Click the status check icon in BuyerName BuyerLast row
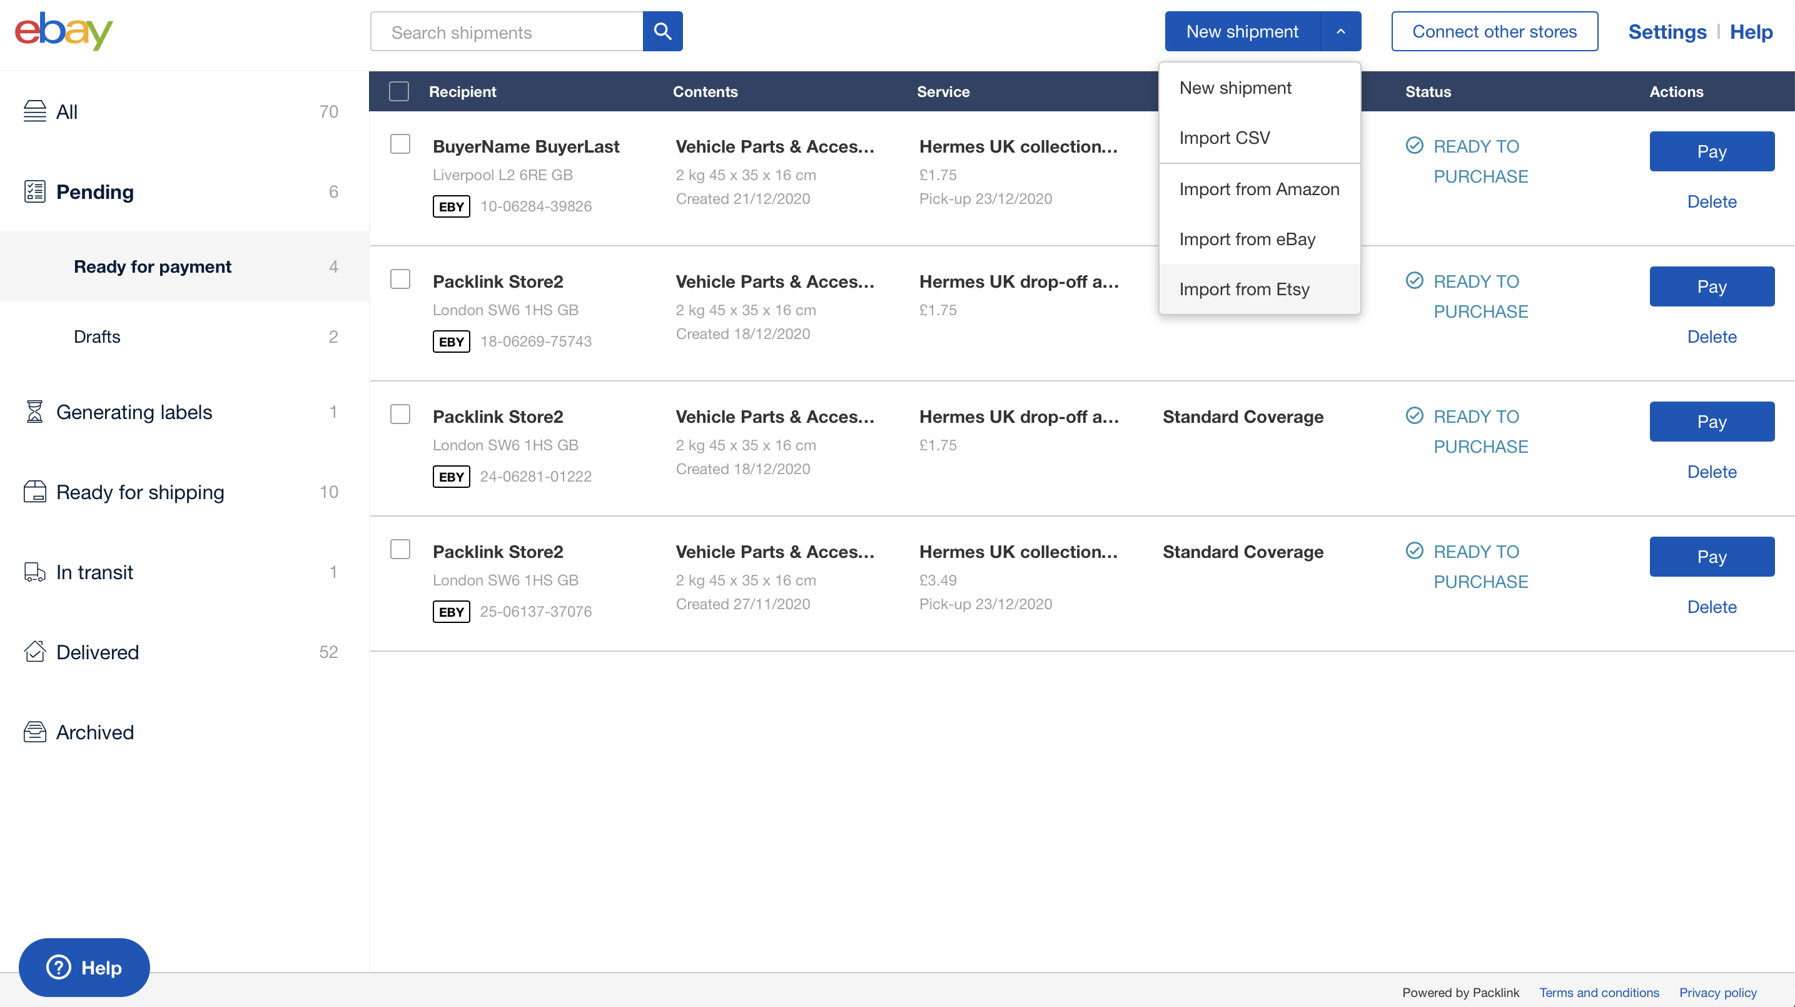Image resolution: width=1795 pixels, height=1007 pixels. click(x=1415, y=146)
